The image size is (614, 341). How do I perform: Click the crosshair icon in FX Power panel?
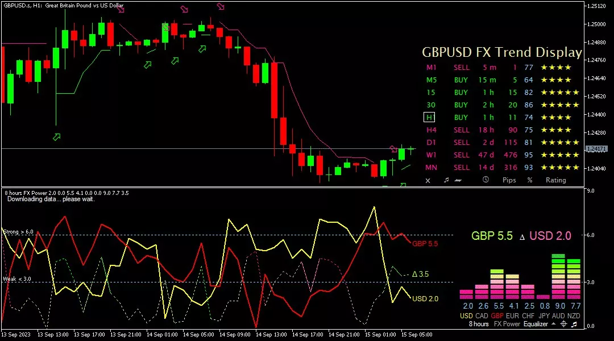pos(563,324)
